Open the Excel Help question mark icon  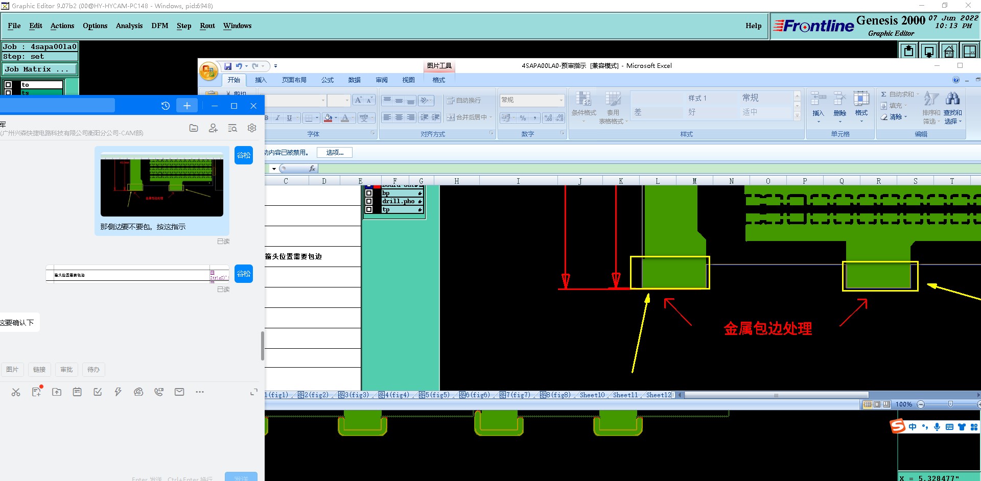955,80
